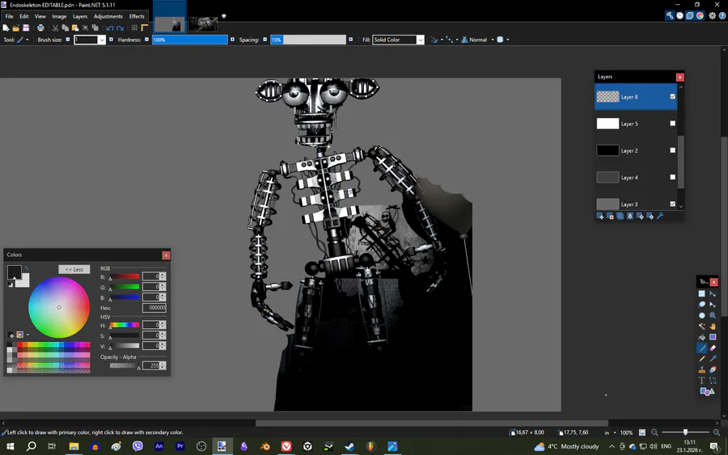
Task: Click the Hex color input field
Action: (x=154, y=308)
